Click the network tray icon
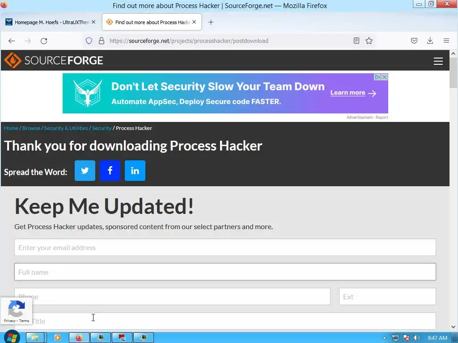 [x=395, y=338]
